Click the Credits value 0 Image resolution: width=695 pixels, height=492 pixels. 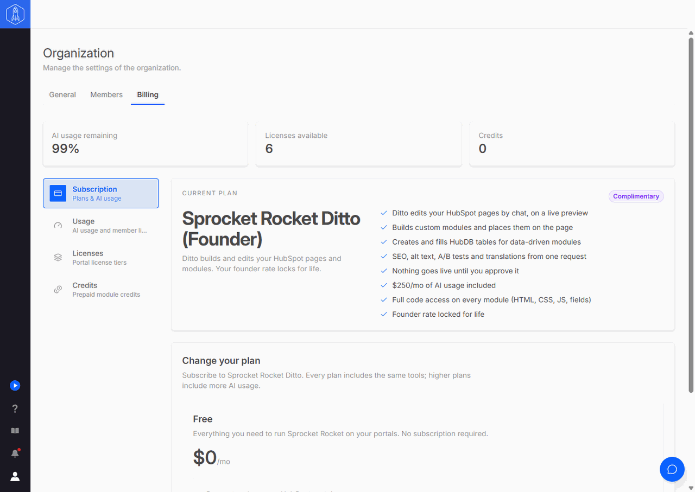pyautogui.click(x=483, y=149)
